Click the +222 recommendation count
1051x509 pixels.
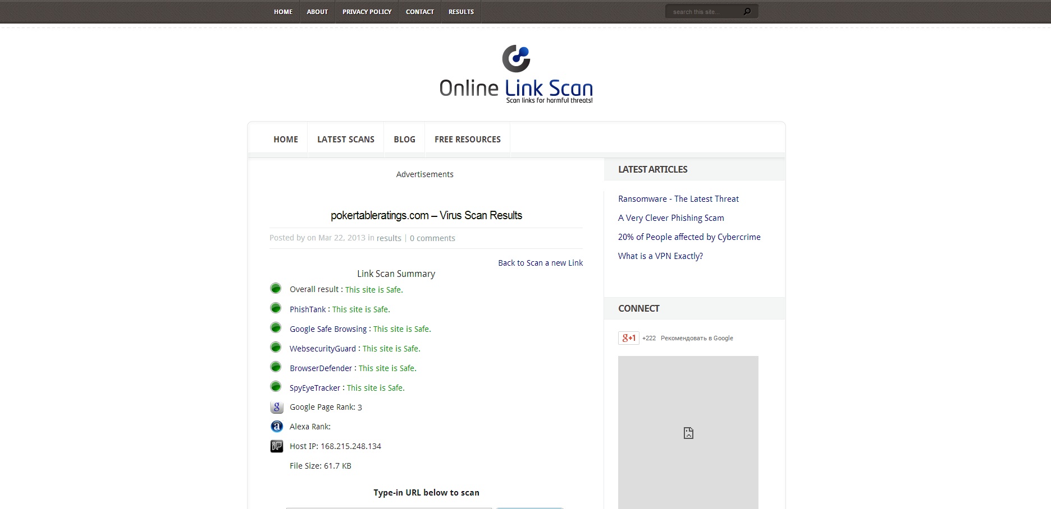[649, 338]
